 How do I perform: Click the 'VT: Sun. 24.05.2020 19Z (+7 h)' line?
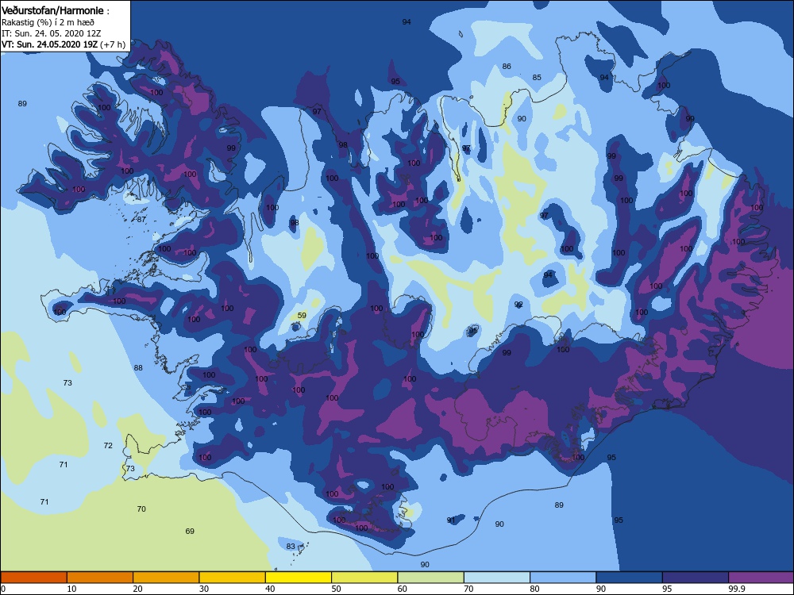tap(64, 44)
